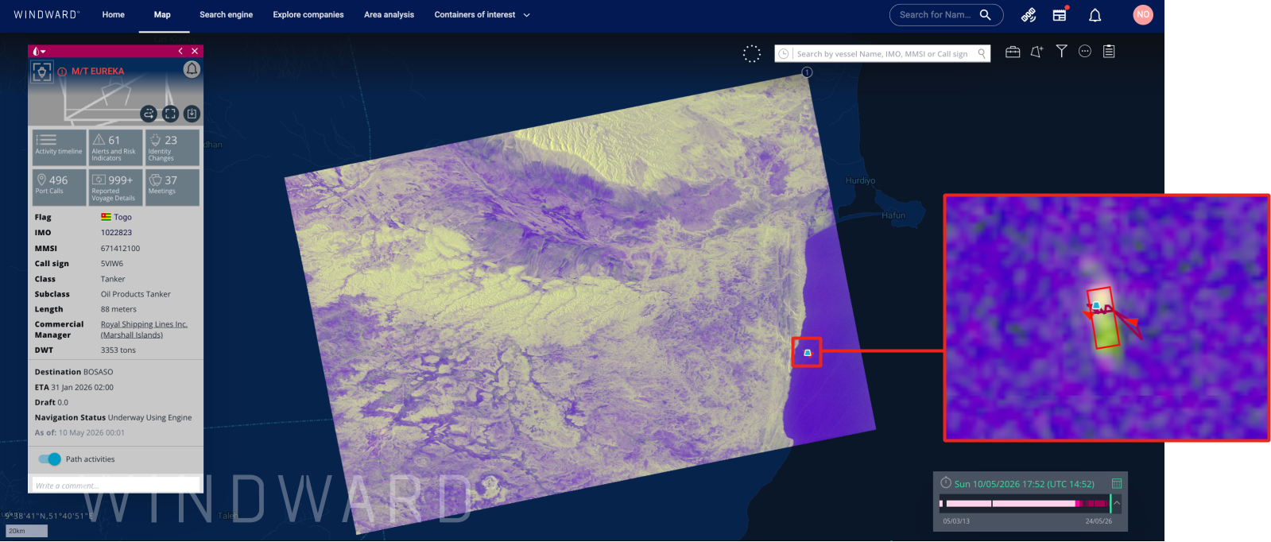1271x542 pixels.
Task: Open the NO user profile avatar
Action: (1143, 14)
